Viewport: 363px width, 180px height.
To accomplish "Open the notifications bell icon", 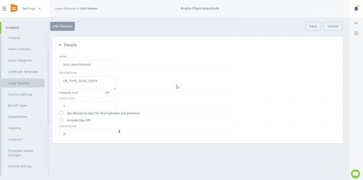I will (x=356, y=9).
